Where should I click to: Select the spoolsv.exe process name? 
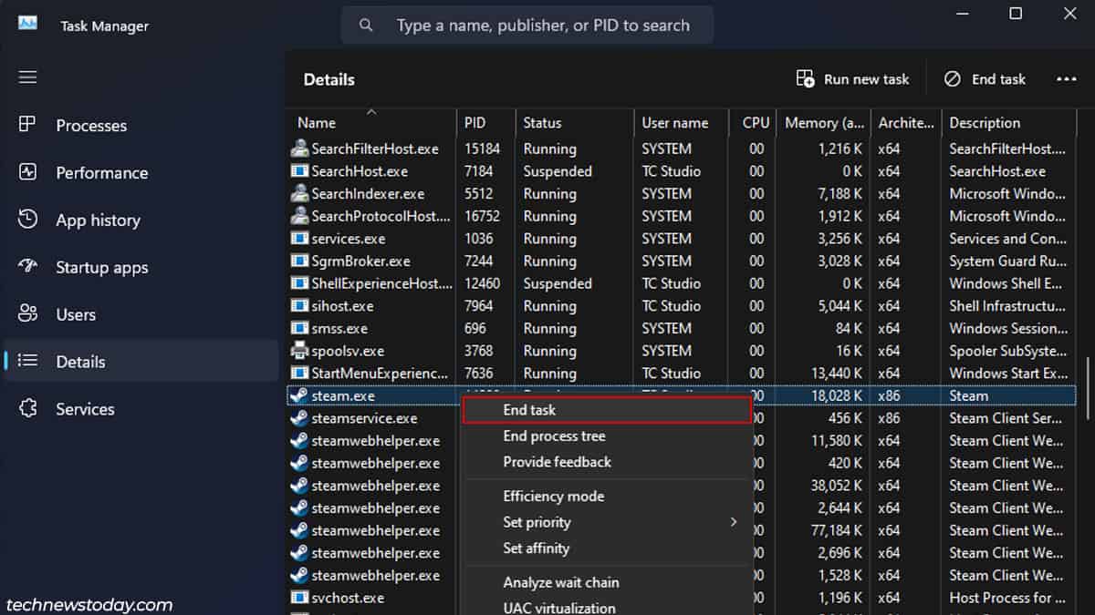[x=348, y=351]
